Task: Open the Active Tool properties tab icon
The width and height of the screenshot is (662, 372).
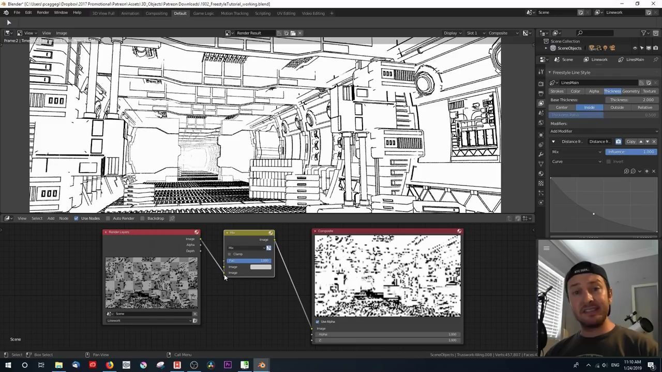Action: pos(541,72)
